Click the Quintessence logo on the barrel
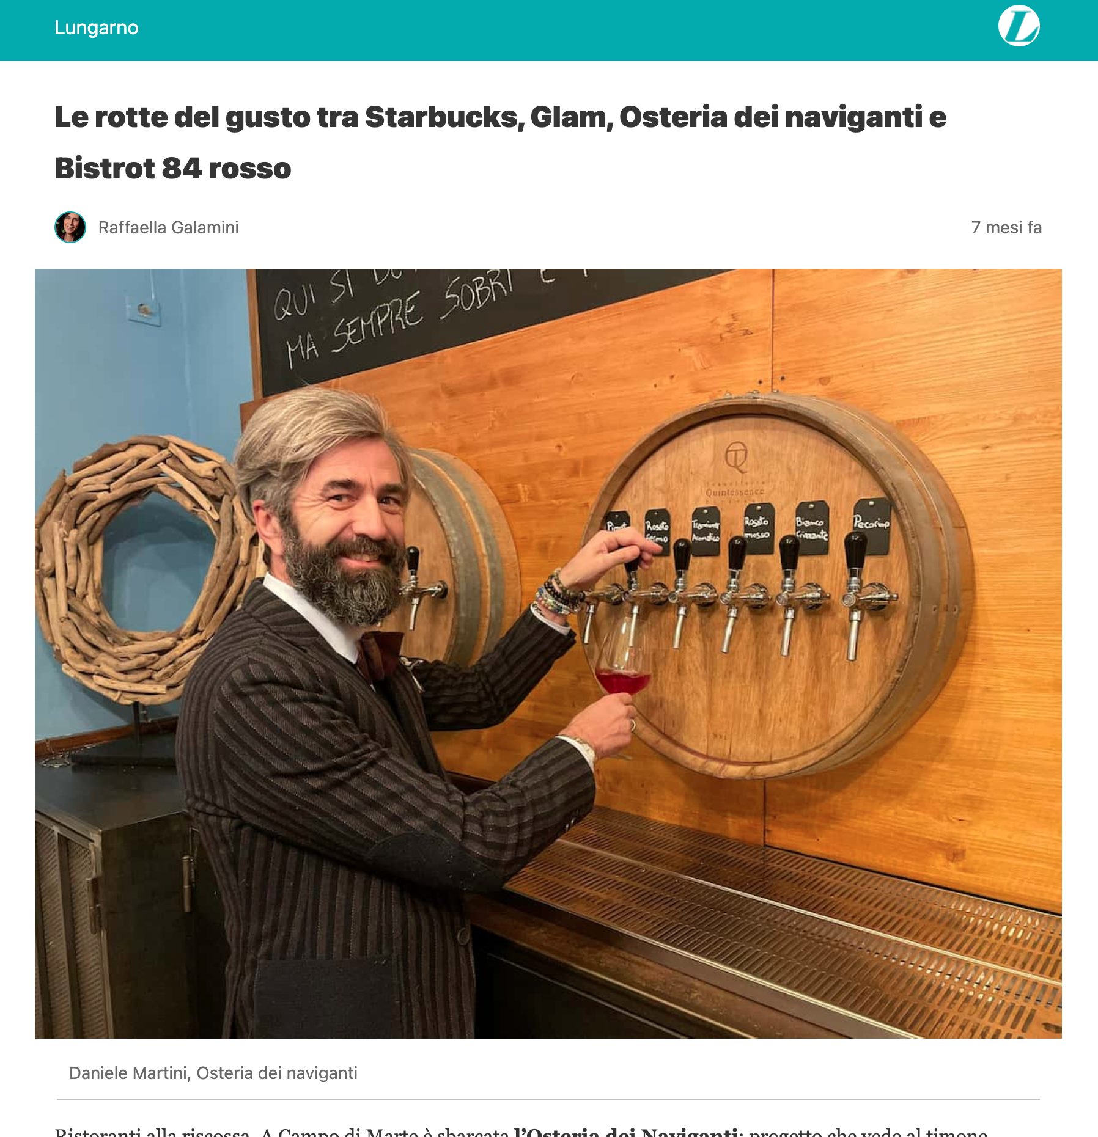 click(x=735, y=470)
